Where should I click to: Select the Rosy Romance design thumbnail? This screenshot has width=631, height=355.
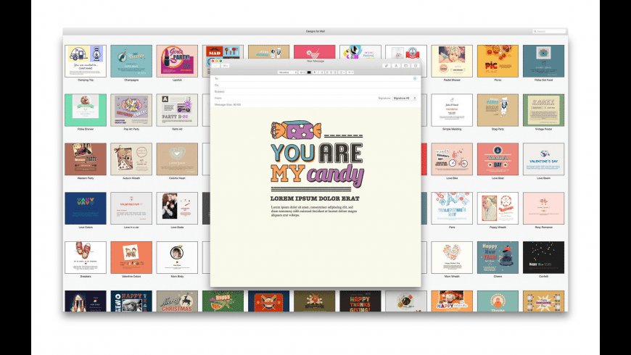click(544, 208)
